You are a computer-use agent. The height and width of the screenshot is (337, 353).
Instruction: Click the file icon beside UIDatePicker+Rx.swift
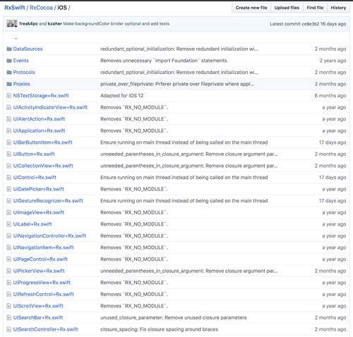(x=8, y=189)
